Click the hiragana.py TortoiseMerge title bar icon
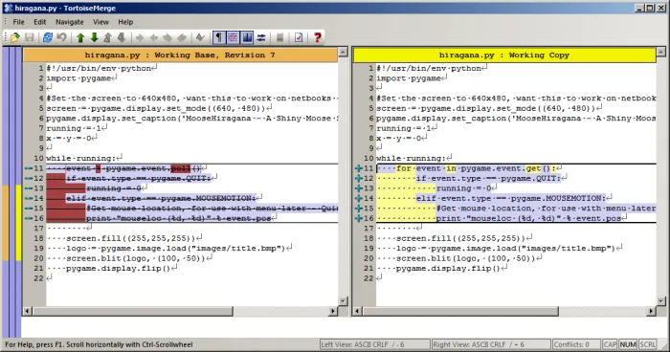 click(x=8, y=8)
